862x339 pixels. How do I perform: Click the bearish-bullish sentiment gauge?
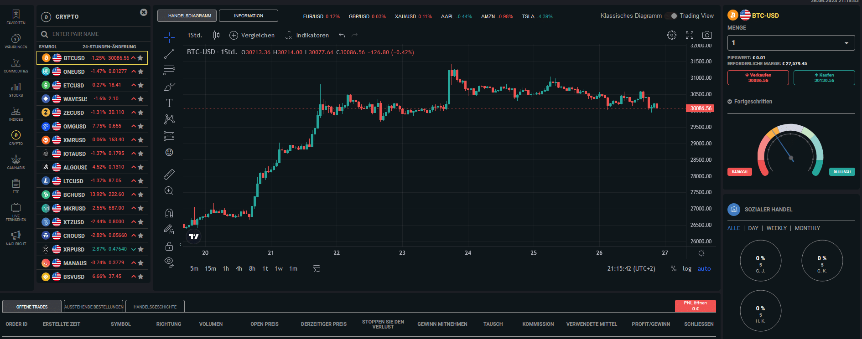790,150
